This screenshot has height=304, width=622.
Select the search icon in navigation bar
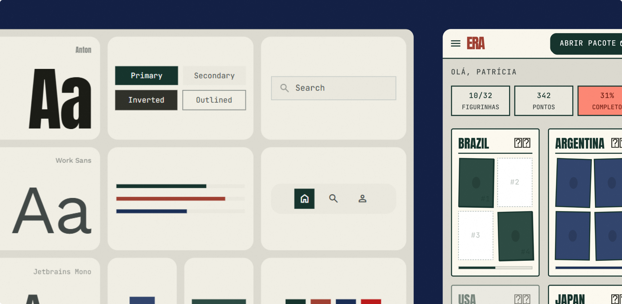[333, 199]
